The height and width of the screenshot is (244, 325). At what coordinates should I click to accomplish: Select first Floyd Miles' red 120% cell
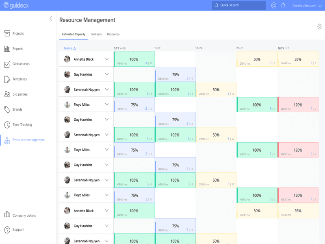pyautogui.click(x=298, y=105)
